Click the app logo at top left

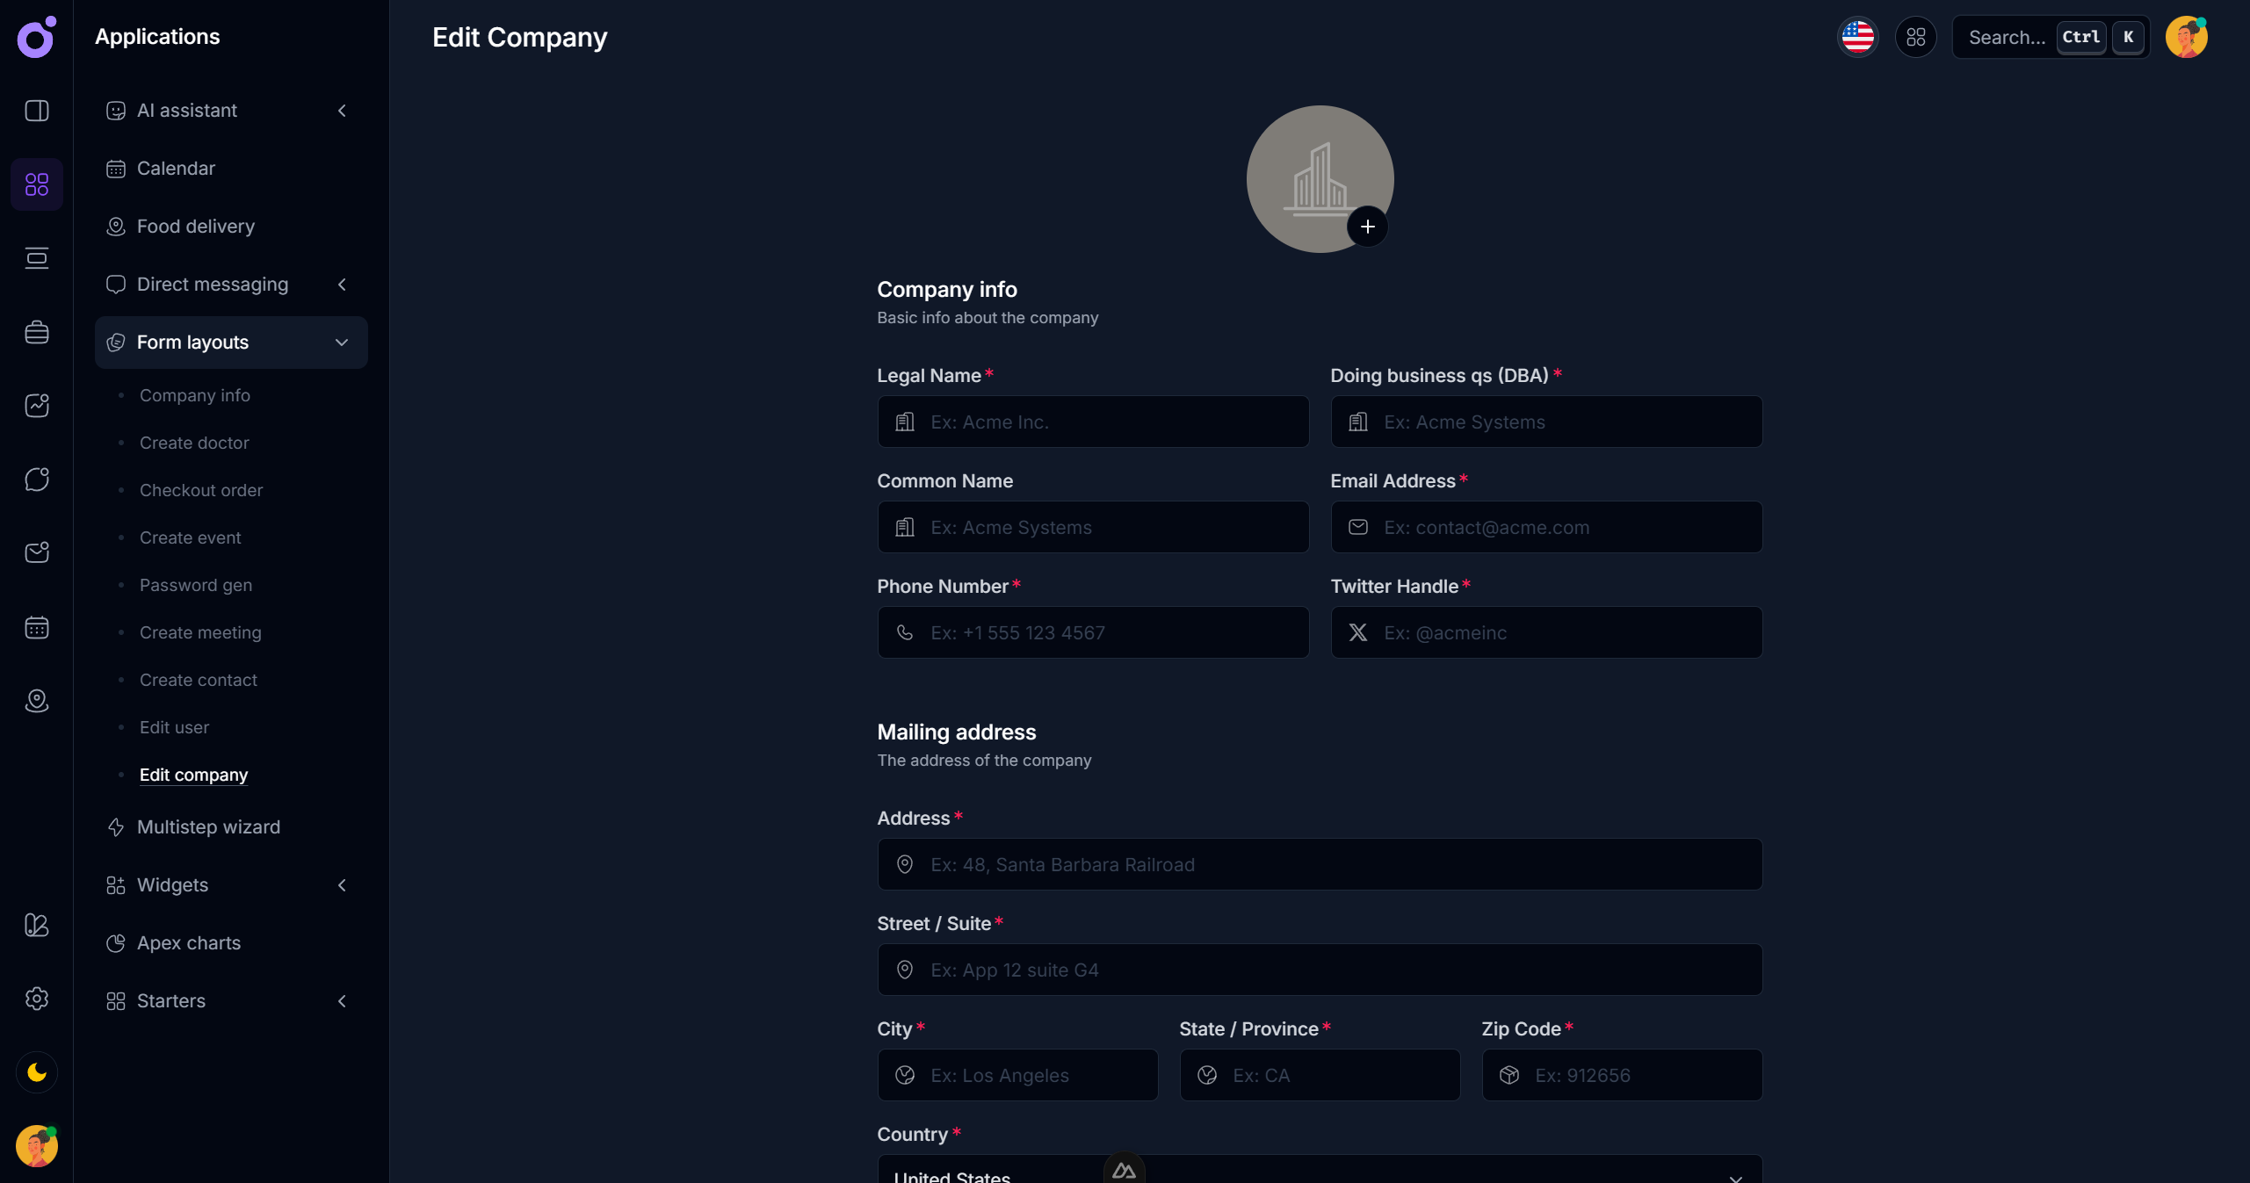[36, 37]
